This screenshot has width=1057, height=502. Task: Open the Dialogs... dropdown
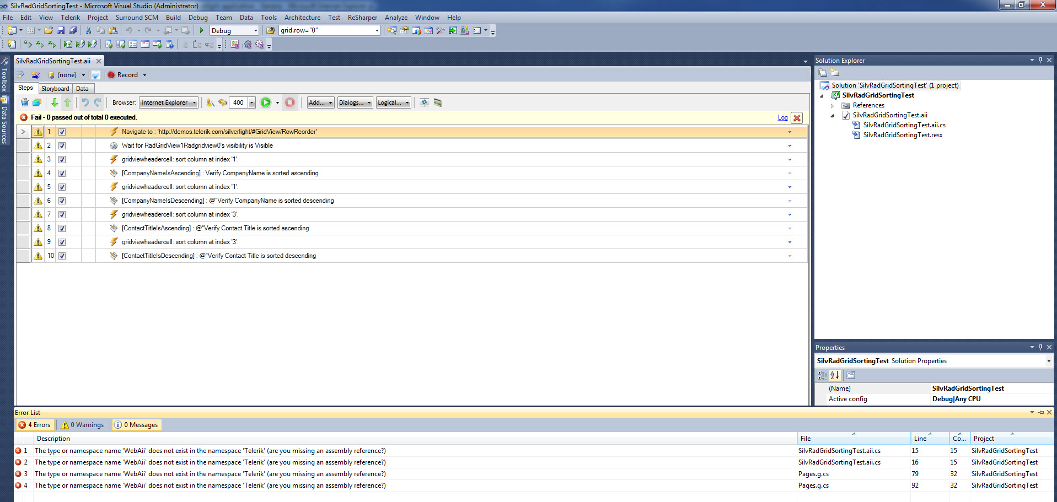(355, 102)
